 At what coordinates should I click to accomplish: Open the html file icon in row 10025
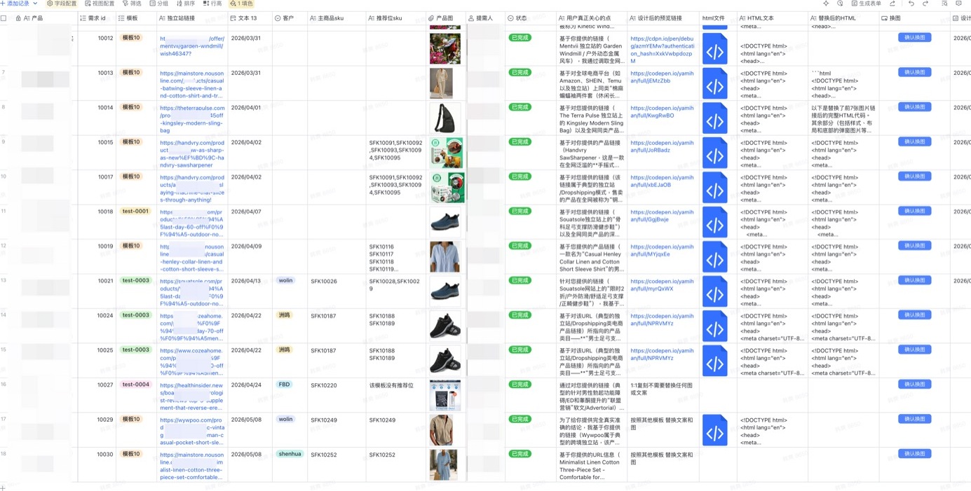point(714,361)
